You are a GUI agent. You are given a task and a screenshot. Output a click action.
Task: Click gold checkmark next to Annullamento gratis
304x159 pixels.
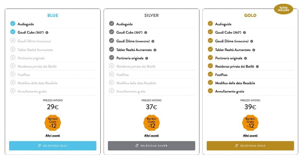pyautogui.click(x=210, y=91)
